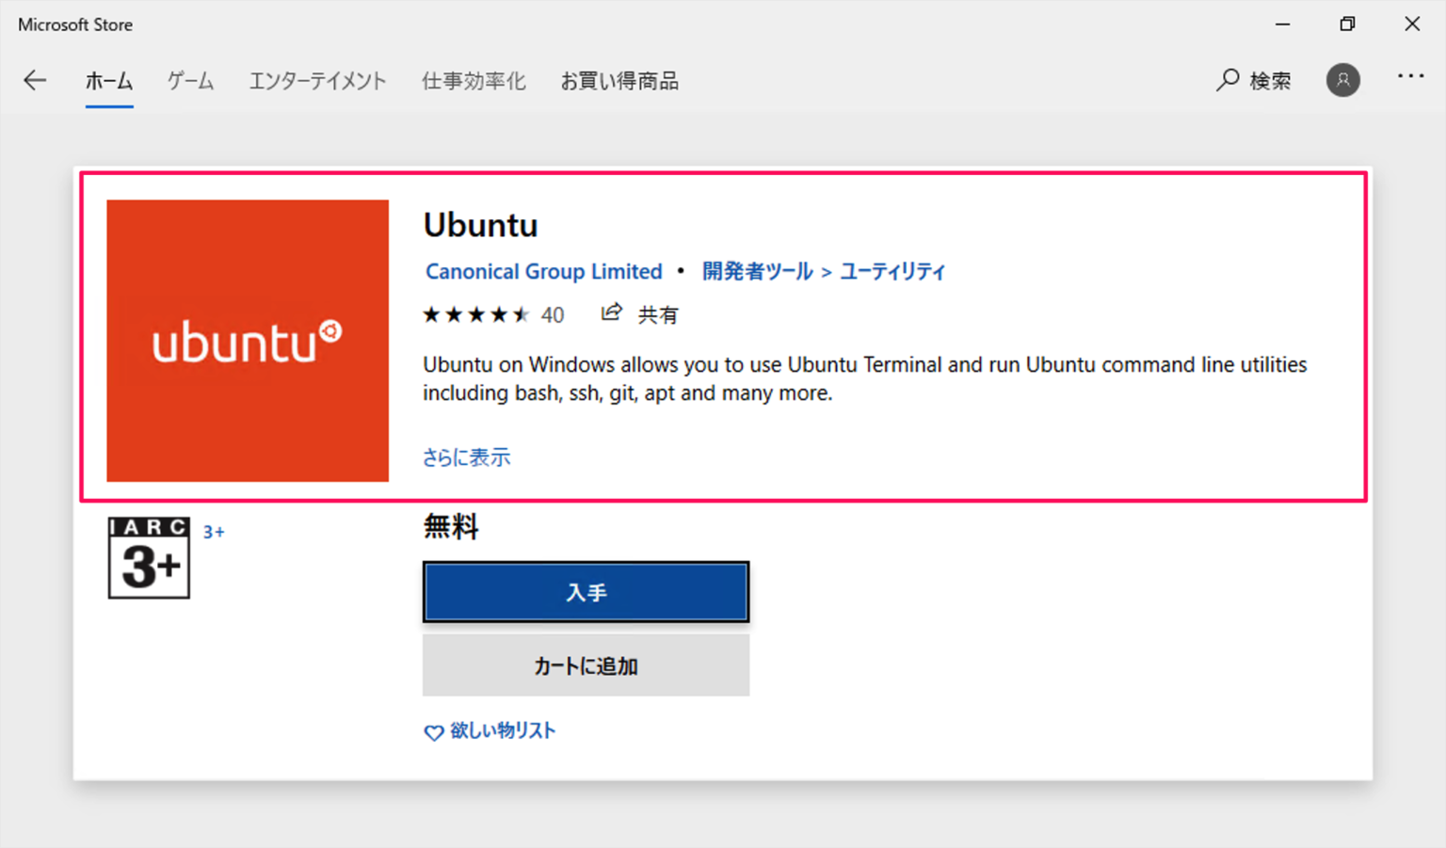The image size is (1446, 848).
Task: Open the お買い得商品 section
Action: tap(620, 81)
